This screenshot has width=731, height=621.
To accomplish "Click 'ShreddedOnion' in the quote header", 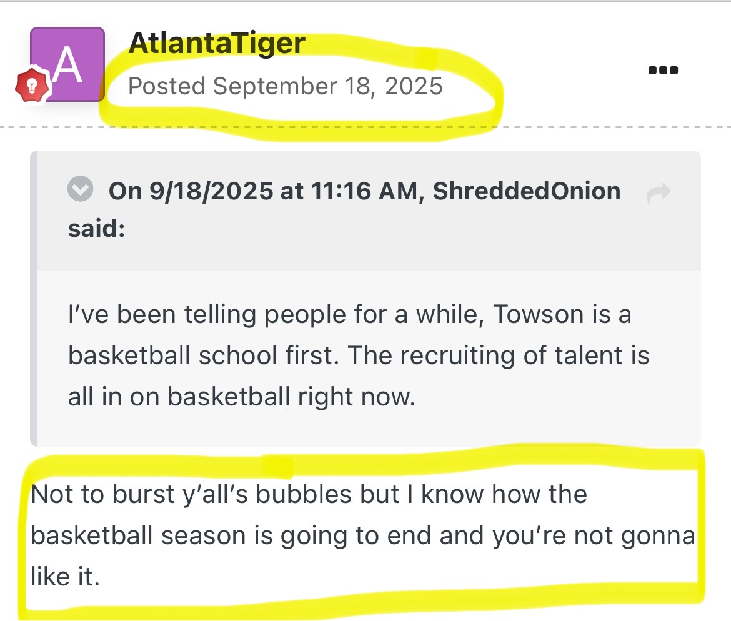I will point(527,191).
